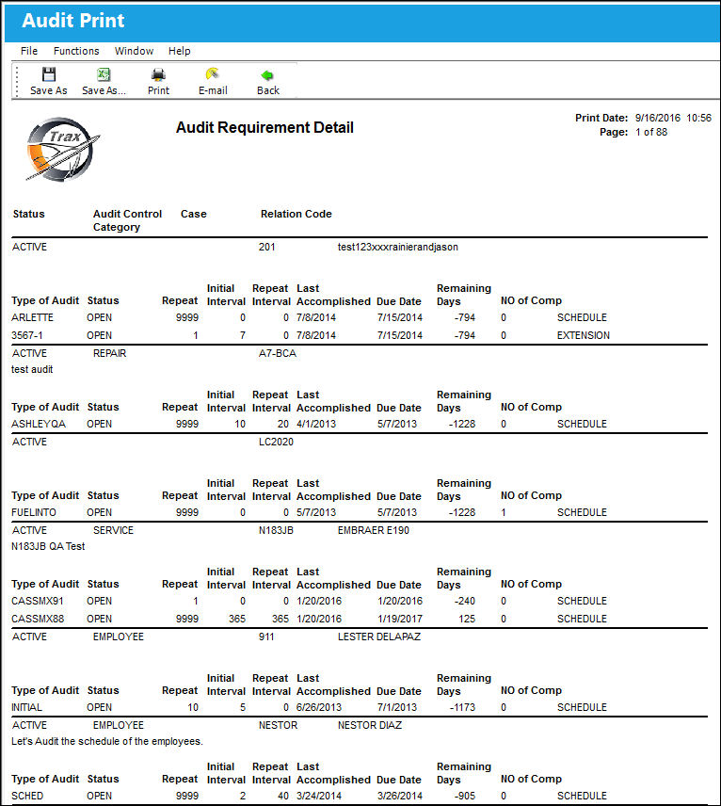This screenshot has height=806, width=721.
Task: Open the Functions menu
Action: click(76, 51)
